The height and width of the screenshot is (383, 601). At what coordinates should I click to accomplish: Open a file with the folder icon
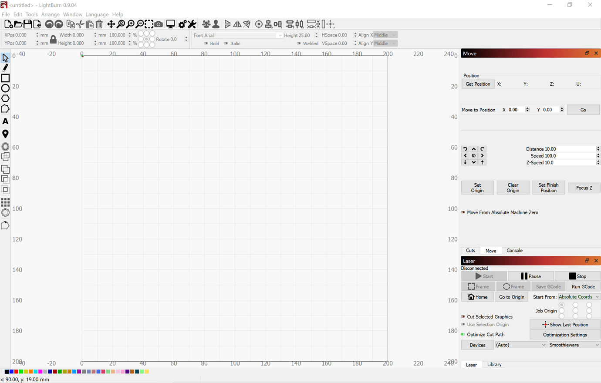click(18, 24)
